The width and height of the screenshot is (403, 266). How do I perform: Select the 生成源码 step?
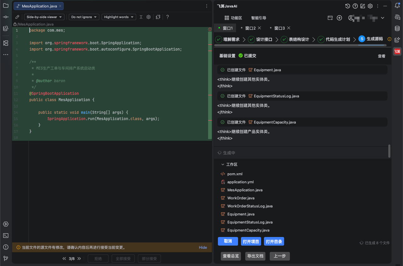pyautogui.click(x=371, y=39)
